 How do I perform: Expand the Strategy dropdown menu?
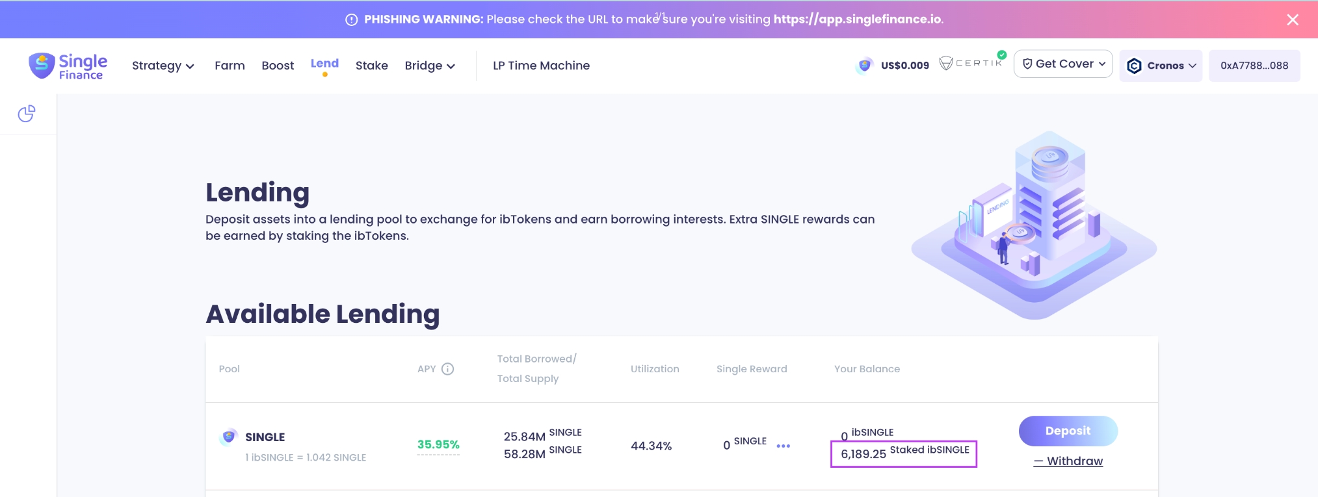tap(163, 66)
